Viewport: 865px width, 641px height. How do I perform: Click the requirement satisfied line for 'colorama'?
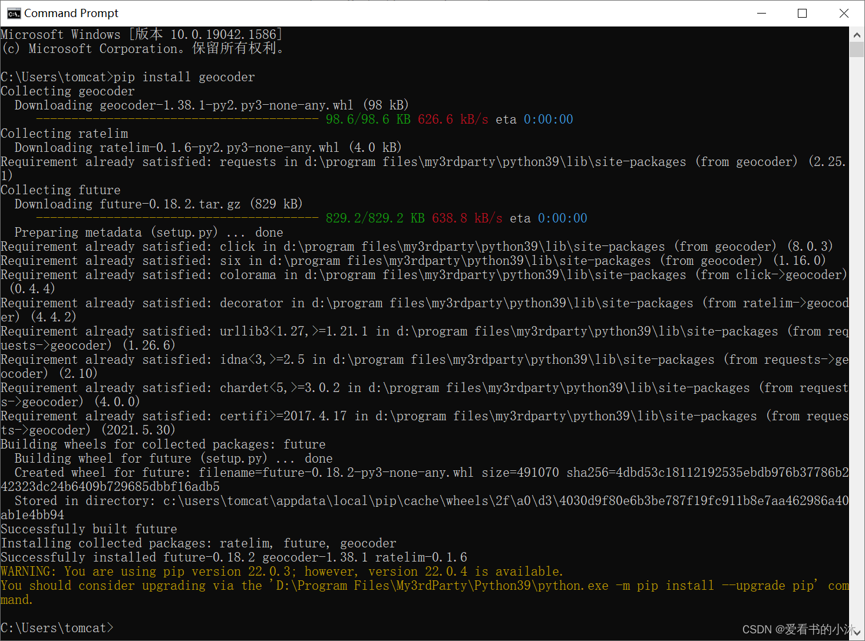(x=424, y=282)
